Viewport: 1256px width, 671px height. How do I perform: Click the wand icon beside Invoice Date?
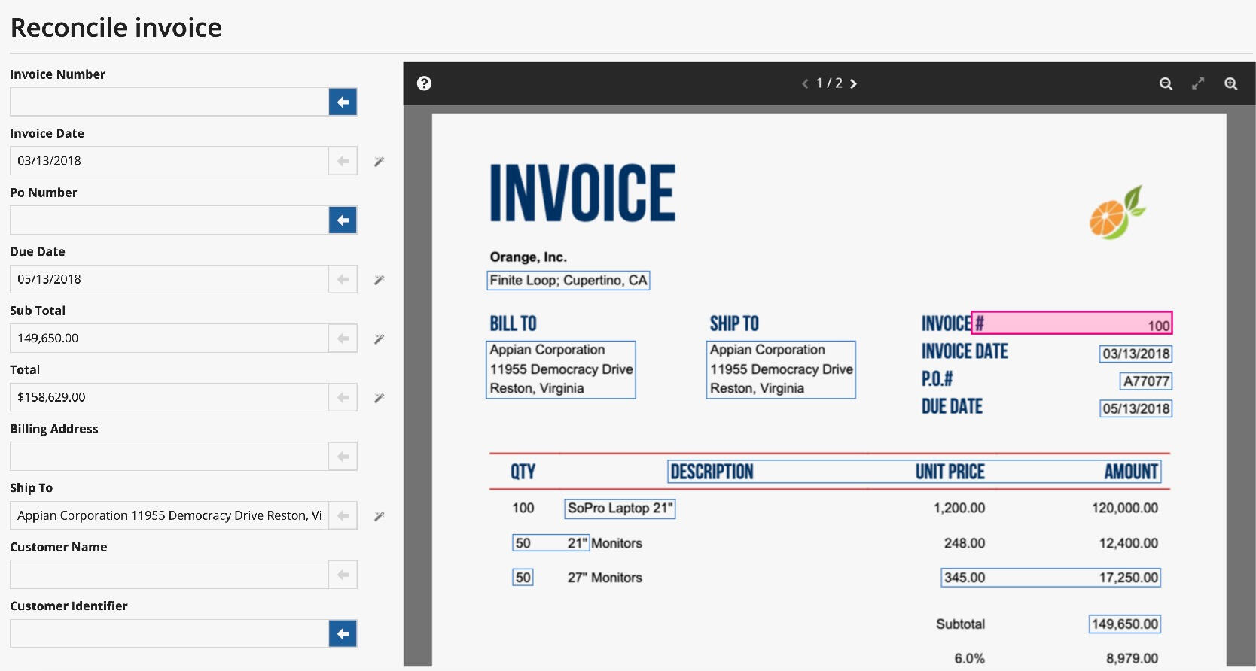pyautogui.click(x=380, y=161)
